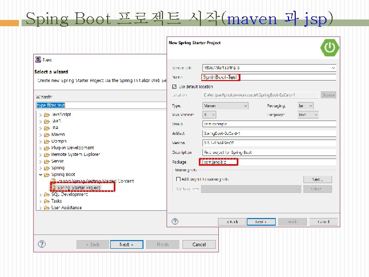Open the Packaging dropdown
Viewport: 369px width, 277px height.
coord(305,106)
